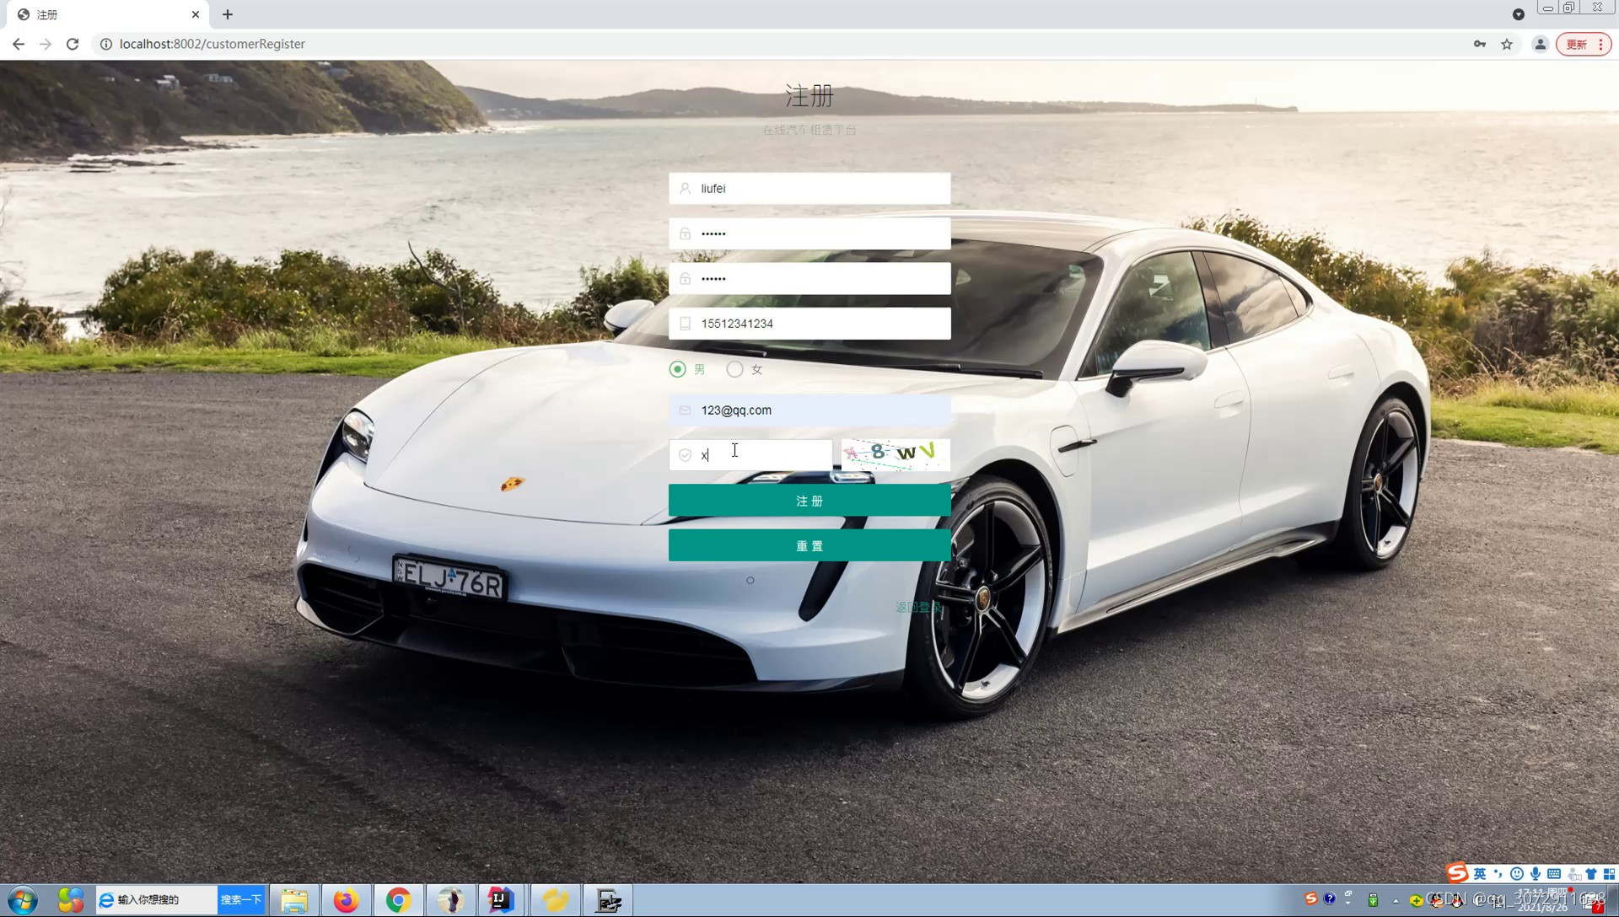Open Sogou emoji smiley panel
1619x917 pixels.
coord(1517,874)
